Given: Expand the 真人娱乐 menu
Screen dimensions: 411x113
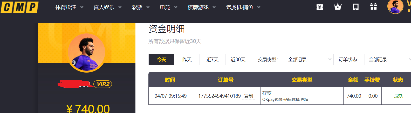Looking at the screenshot, I should (107, 7).
